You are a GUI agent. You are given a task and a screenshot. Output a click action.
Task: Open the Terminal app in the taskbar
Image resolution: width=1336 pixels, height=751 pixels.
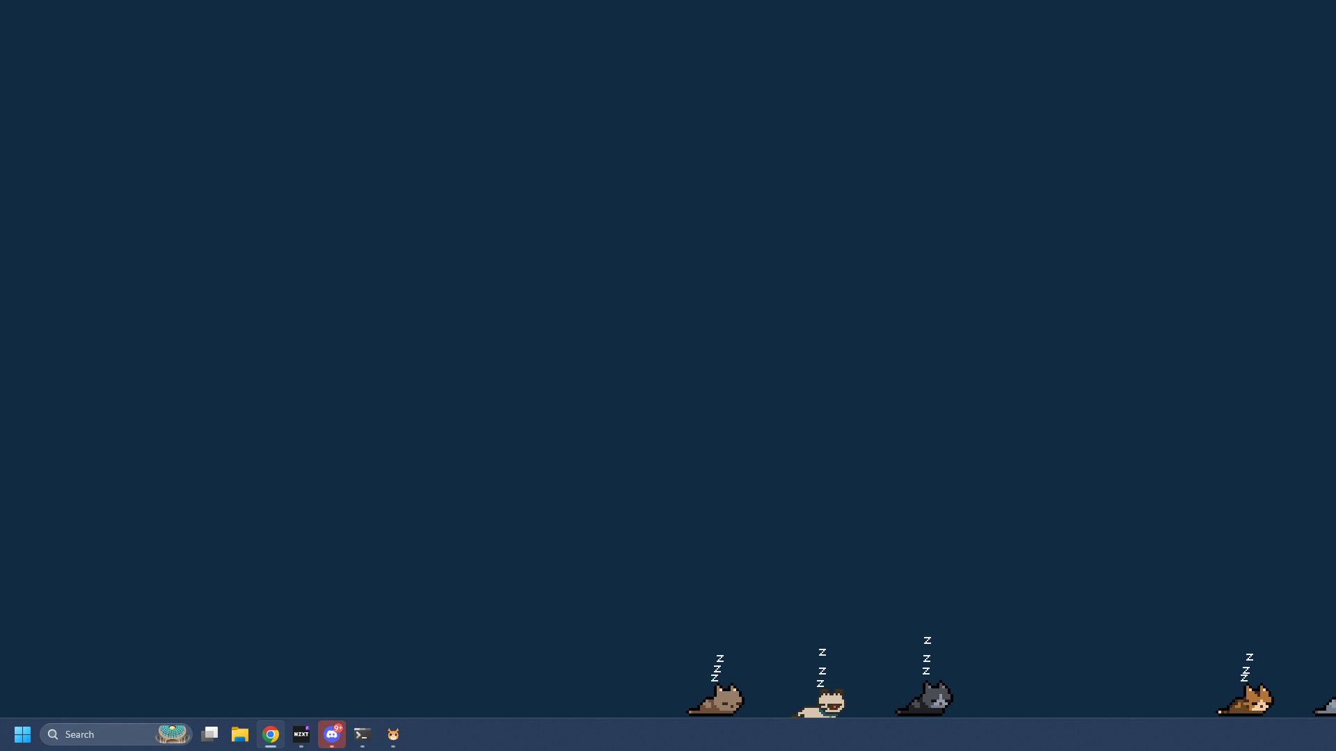(363, 734)
